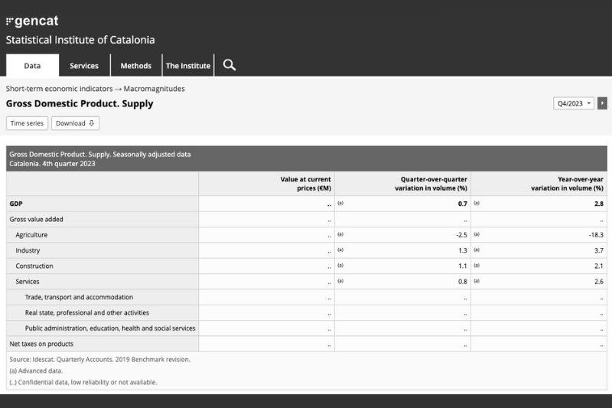The height and width of the screenshot is (408, 612).
Task: Click the Download button
Action: coord(75,123)
